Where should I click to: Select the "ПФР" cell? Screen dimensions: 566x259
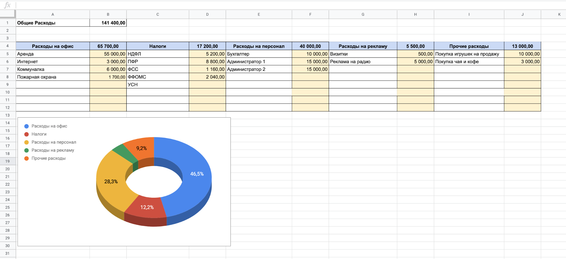[158, 61]
